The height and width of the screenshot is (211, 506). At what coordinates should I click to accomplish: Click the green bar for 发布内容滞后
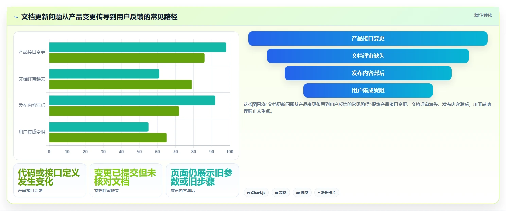[114, 111]
